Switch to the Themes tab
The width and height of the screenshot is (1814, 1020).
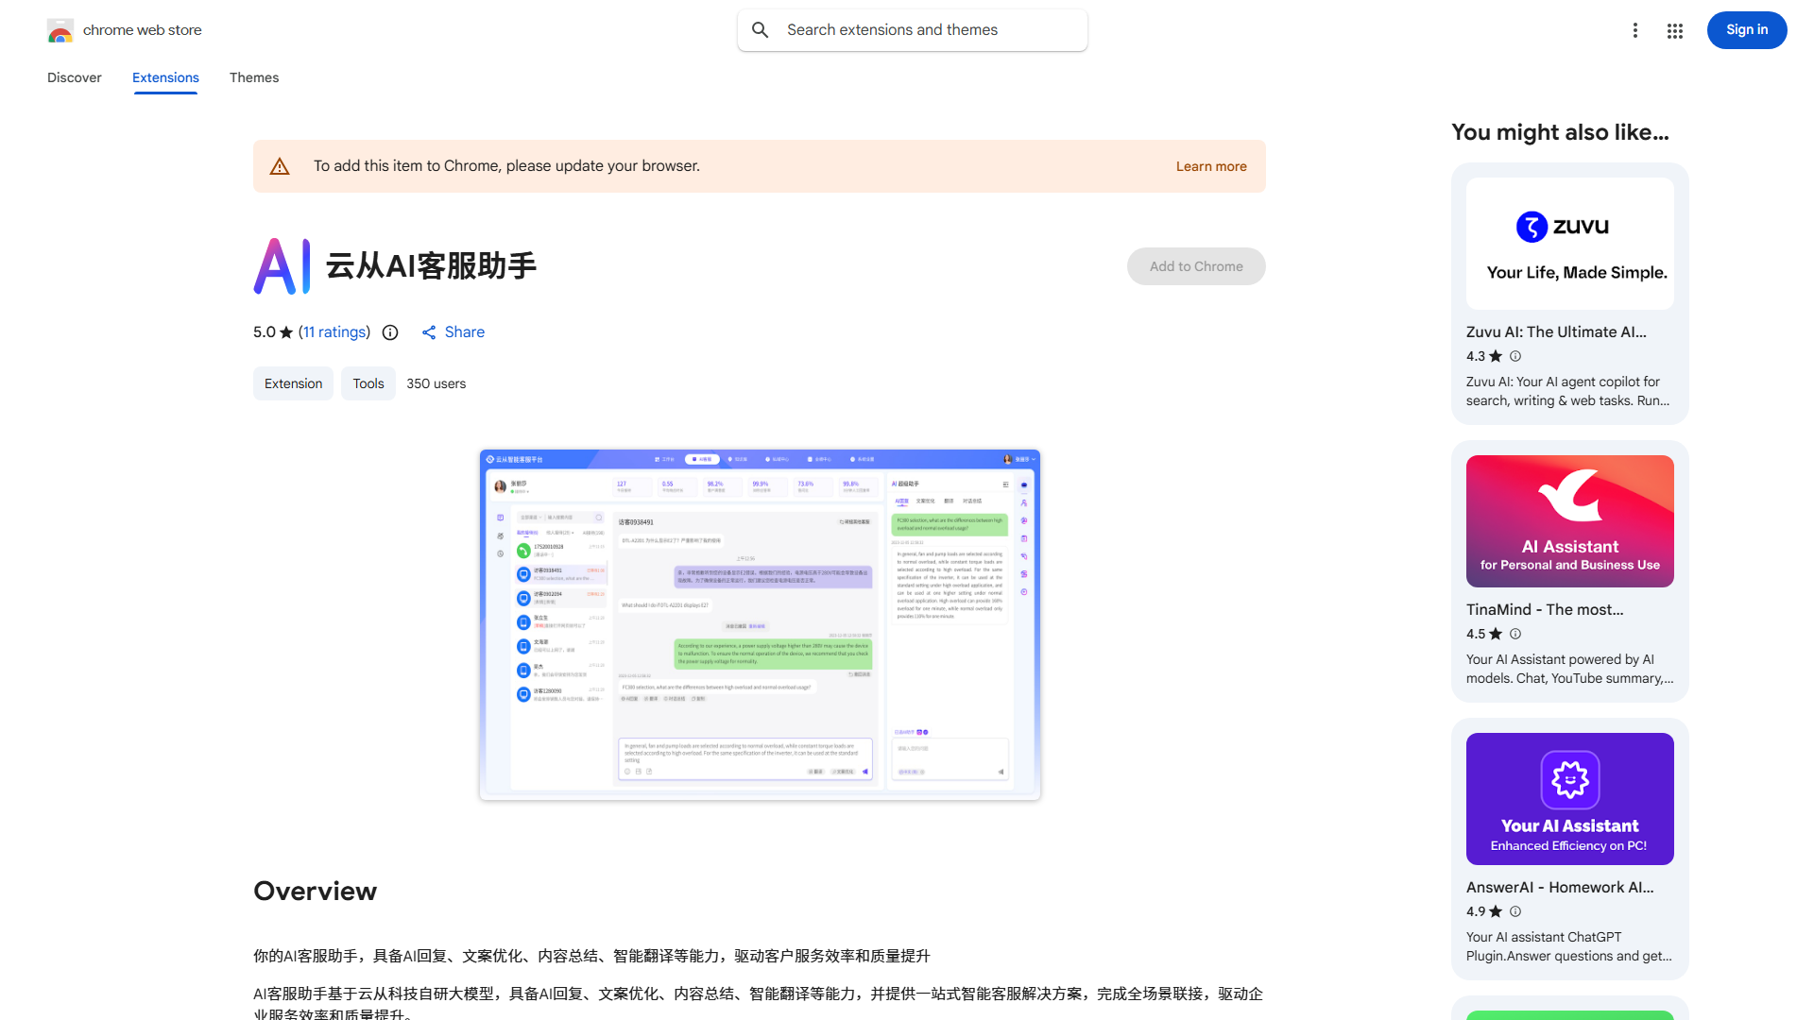pyautogui.click(x=253, y=77)
